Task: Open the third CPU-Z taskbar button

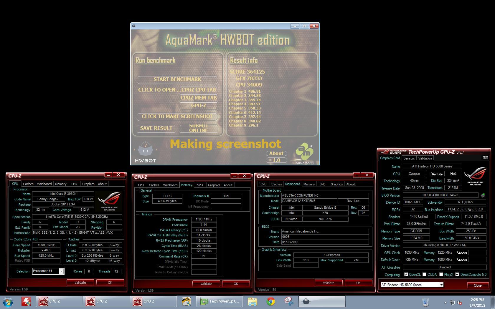Action: pos(153,301)
